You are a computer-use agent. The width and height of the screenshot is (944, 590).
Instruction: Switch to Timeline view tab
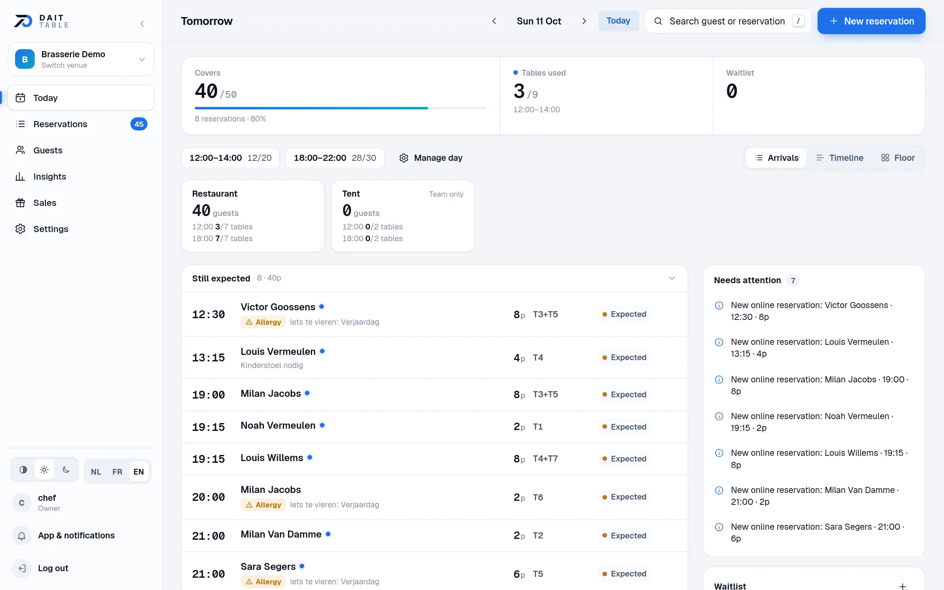tap(840, 158)
